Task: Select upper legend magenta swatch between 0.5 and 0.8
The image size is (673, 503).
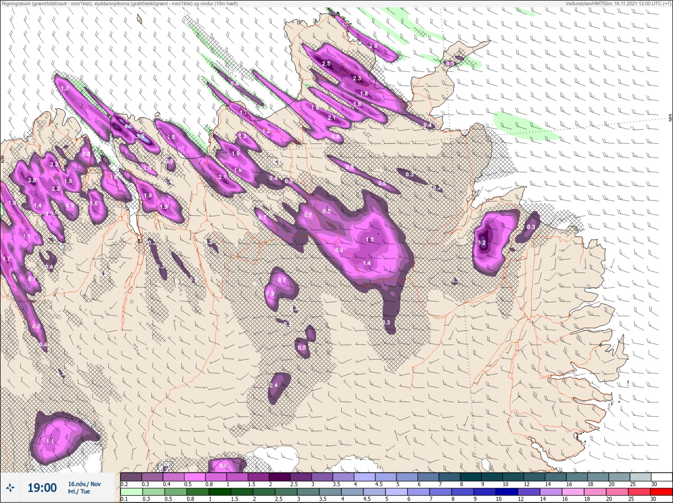Action: (195, 476)
